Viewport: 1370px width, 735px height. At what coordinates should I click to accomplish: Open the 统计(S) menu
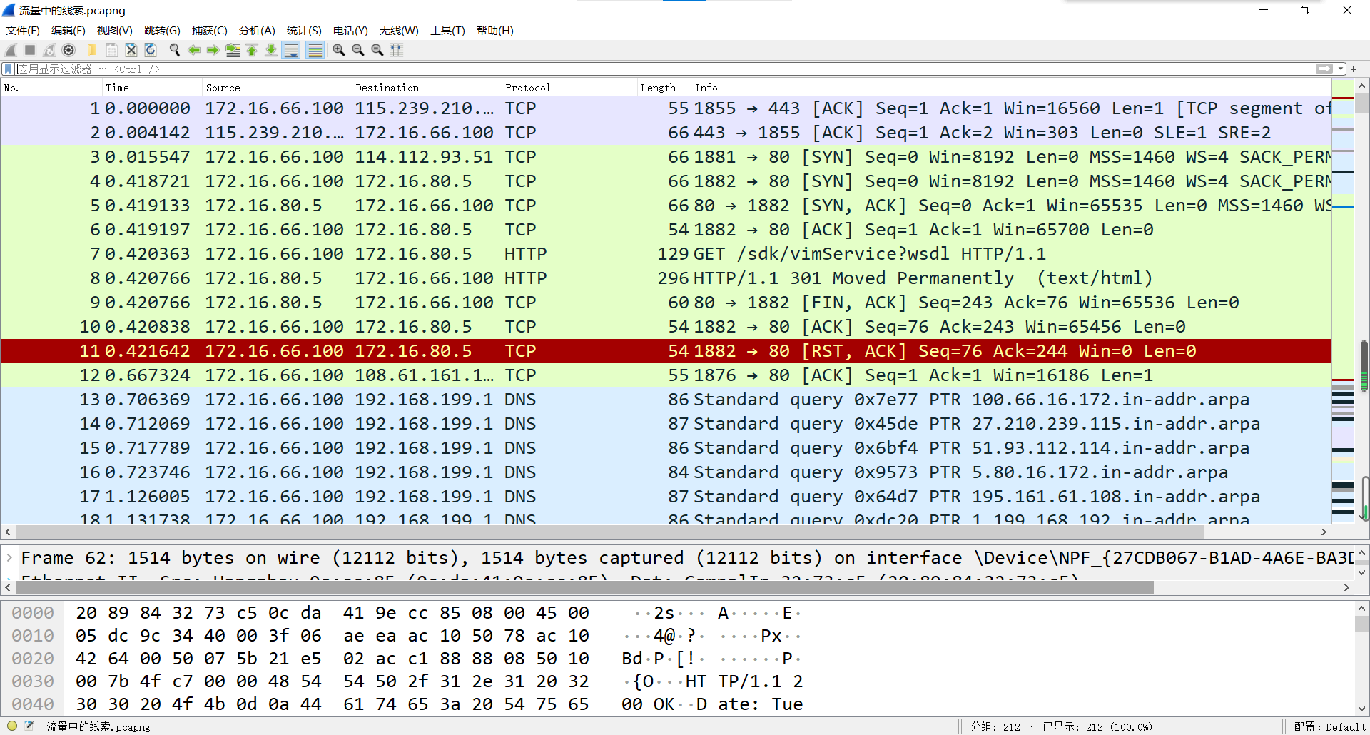[303, 31]
